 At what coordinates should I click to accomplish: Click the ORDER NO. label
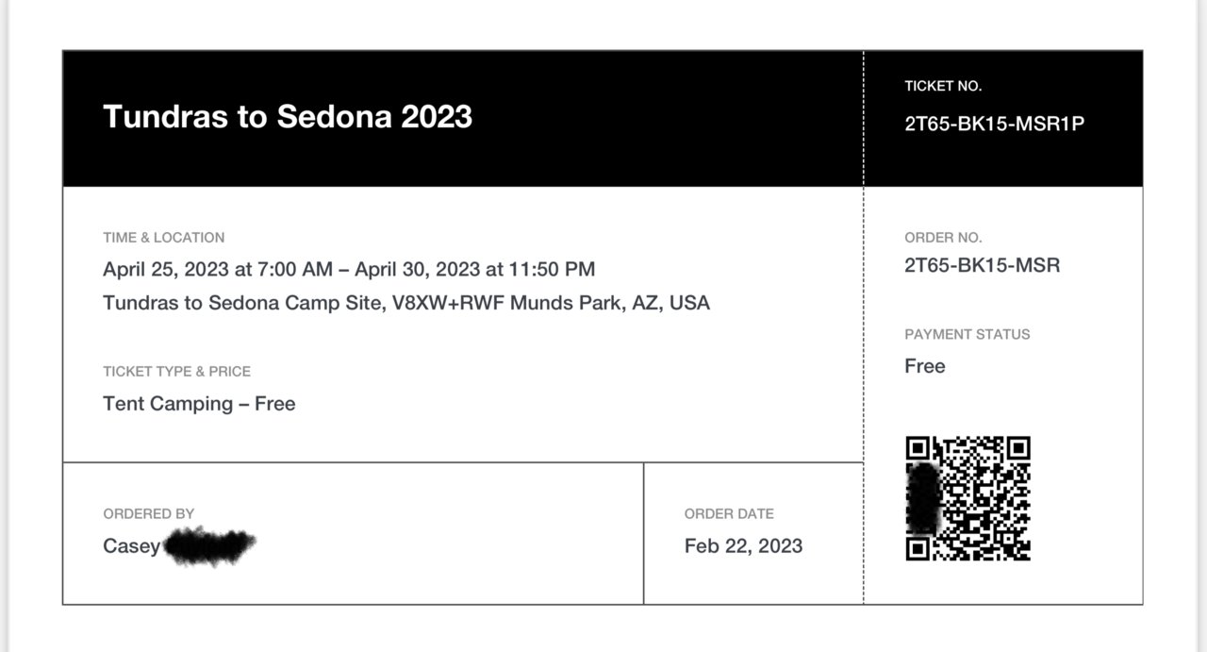point(943,238)
